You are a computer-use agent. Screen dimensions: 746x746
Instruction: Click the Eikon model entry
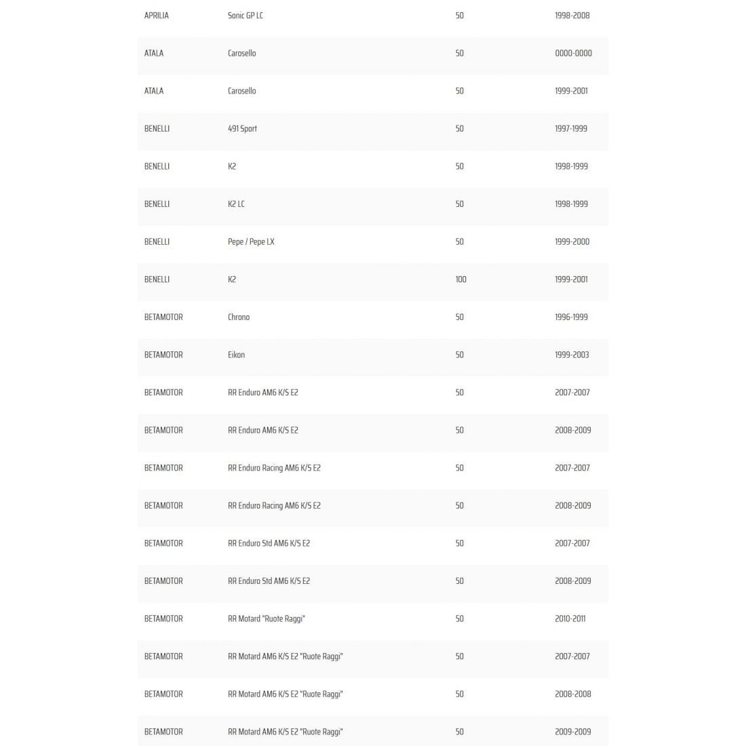point(236,355)
